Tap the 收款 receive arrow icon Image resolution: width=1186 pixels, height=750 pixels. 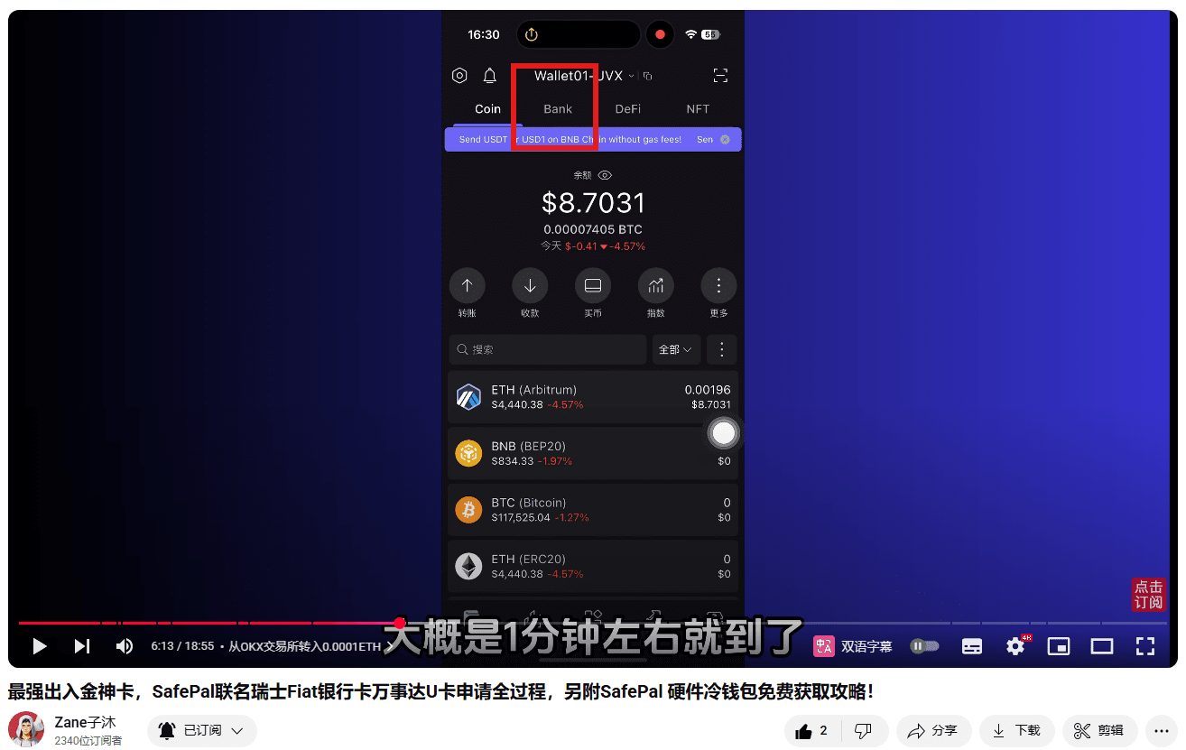pos(530,286)
